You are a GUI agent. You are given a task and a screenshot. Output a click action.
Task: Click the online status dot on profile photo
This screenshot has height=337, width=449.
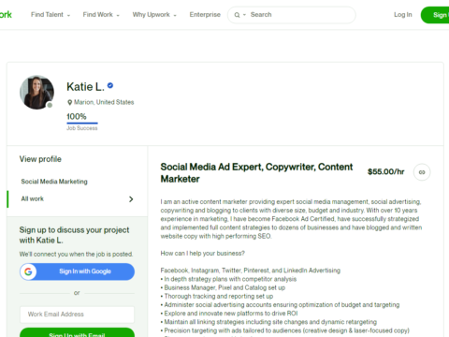[x=50, y=105]
